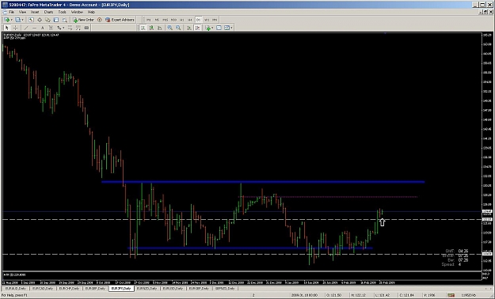495x299 pixels.
Task: Open the Indicators list icon
Action: pos(208,28)
